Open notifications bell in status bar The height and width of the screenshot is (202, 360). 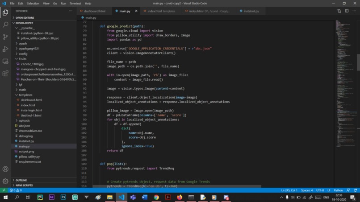356,190
